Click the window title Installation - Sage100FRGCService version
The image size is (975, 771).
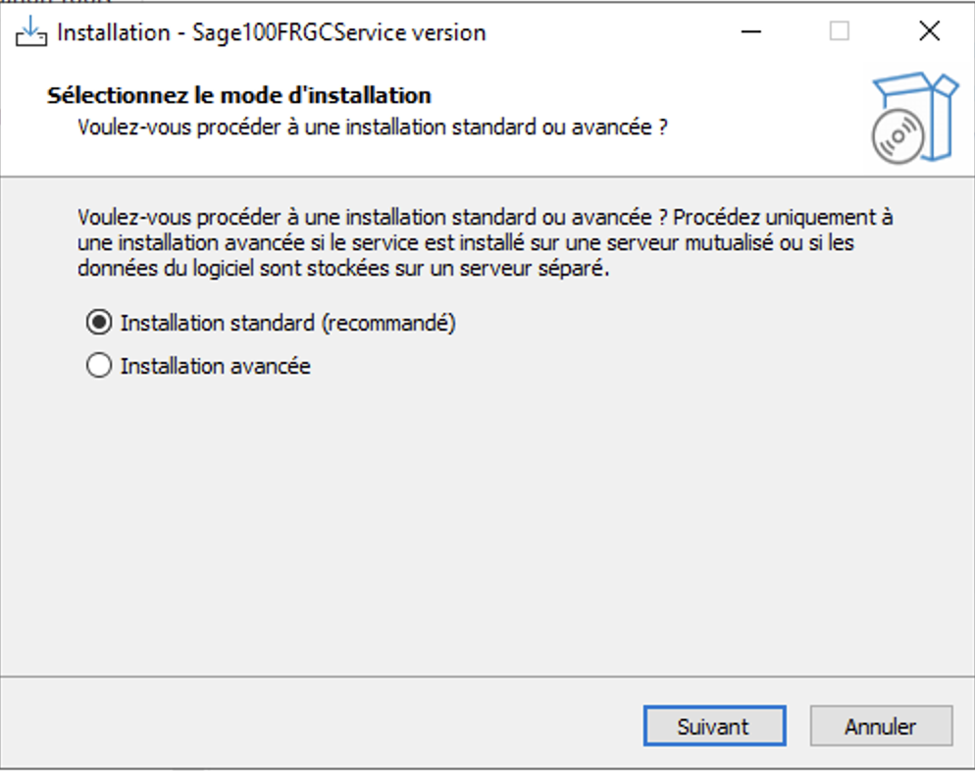271,32
